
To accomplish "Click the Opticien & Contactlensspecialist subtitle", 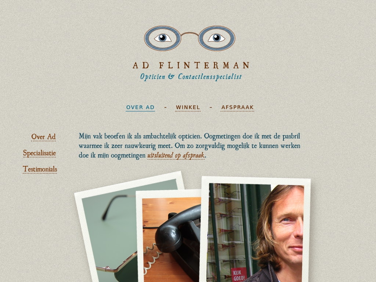I will tap(191, 77).
